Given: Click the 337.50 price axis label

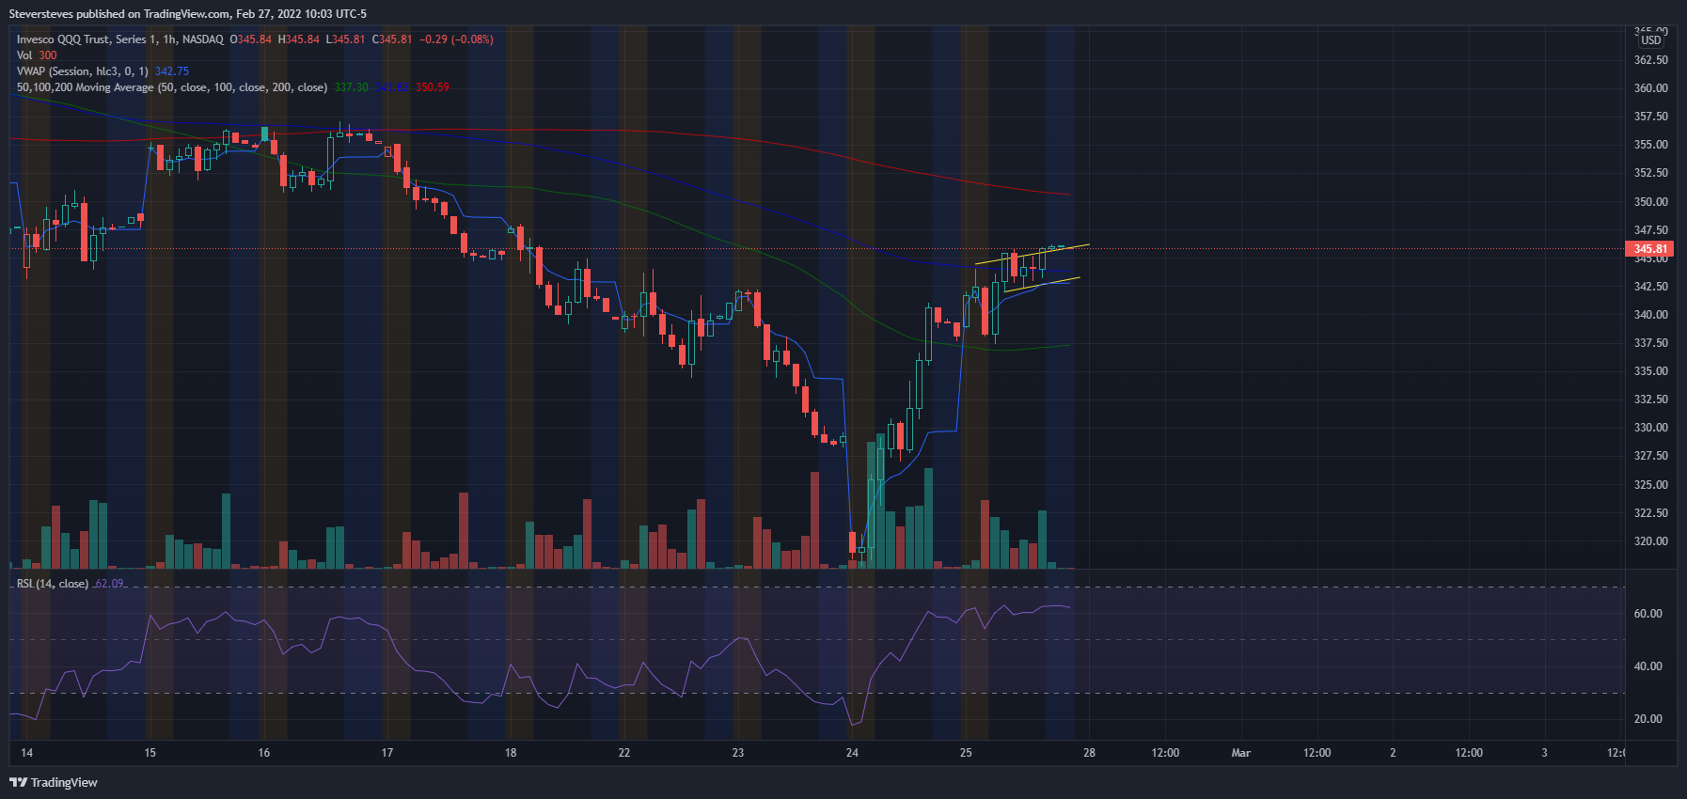Looking at the screenshot, I should pyautogui.click(x=1651, y=343).
